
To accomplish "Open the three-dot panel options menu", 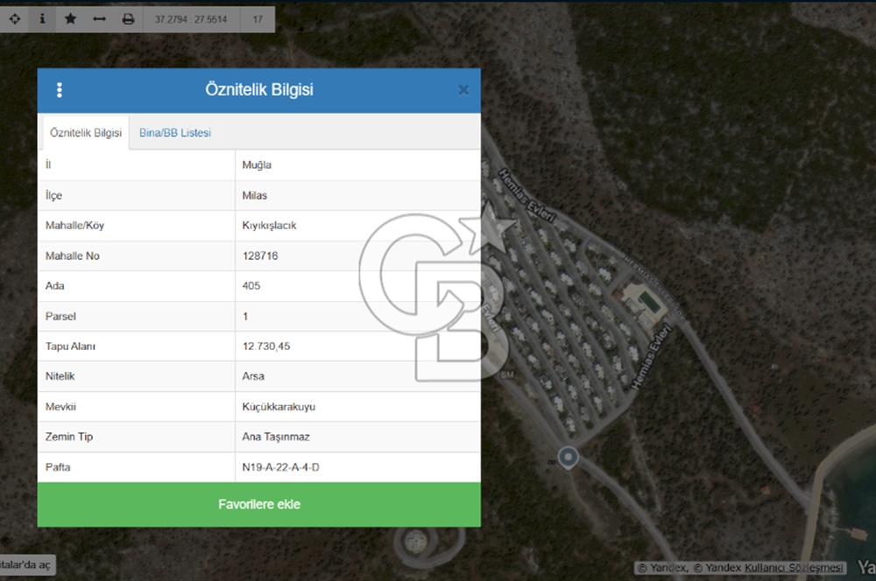I will (x=60, y=90).
